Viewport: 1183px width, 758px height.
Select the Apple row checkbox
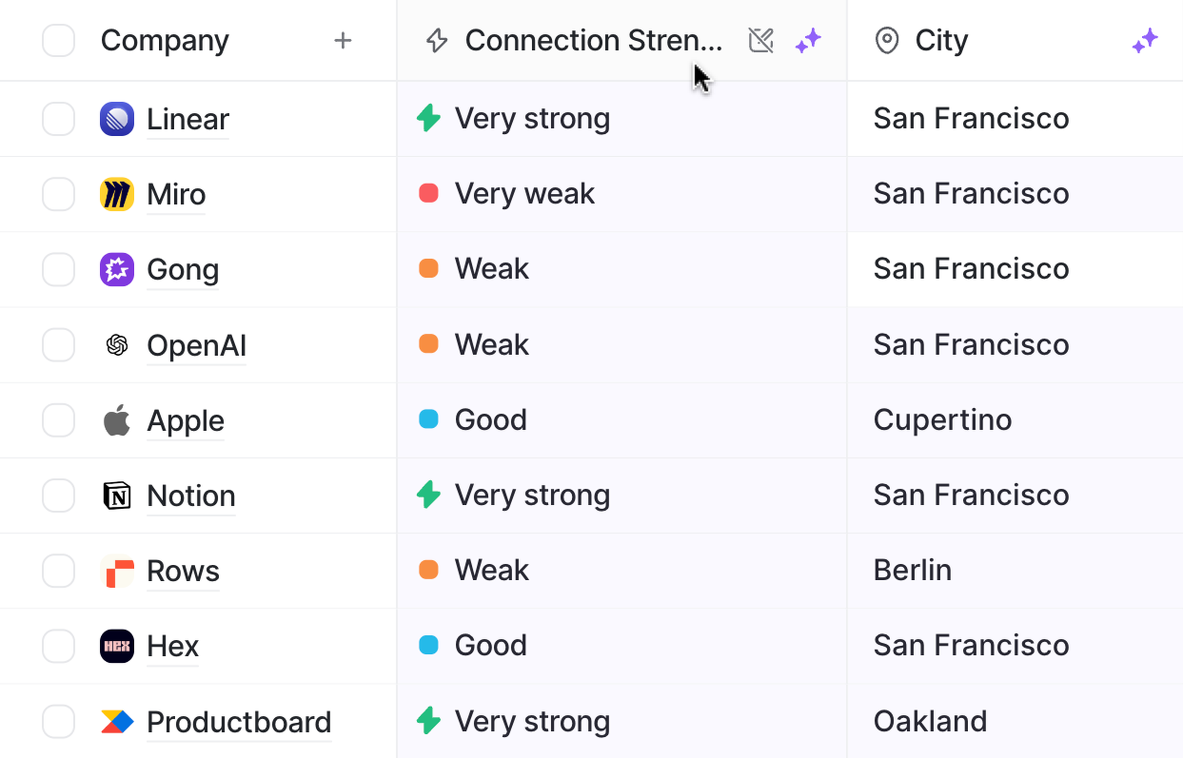click(x=59, y=420)
